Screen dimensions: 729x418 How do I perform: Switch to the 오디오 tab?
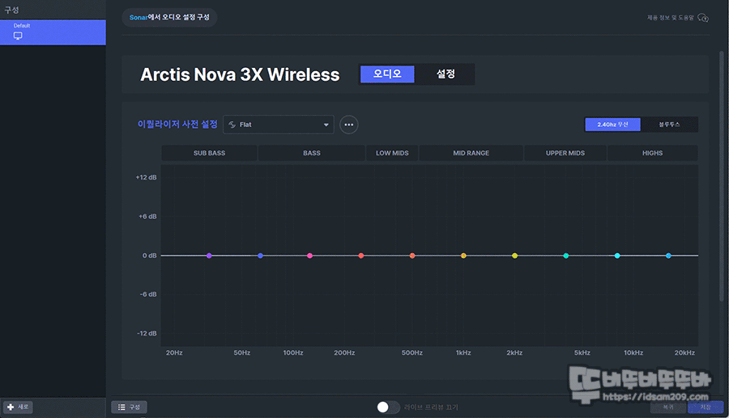387,74
